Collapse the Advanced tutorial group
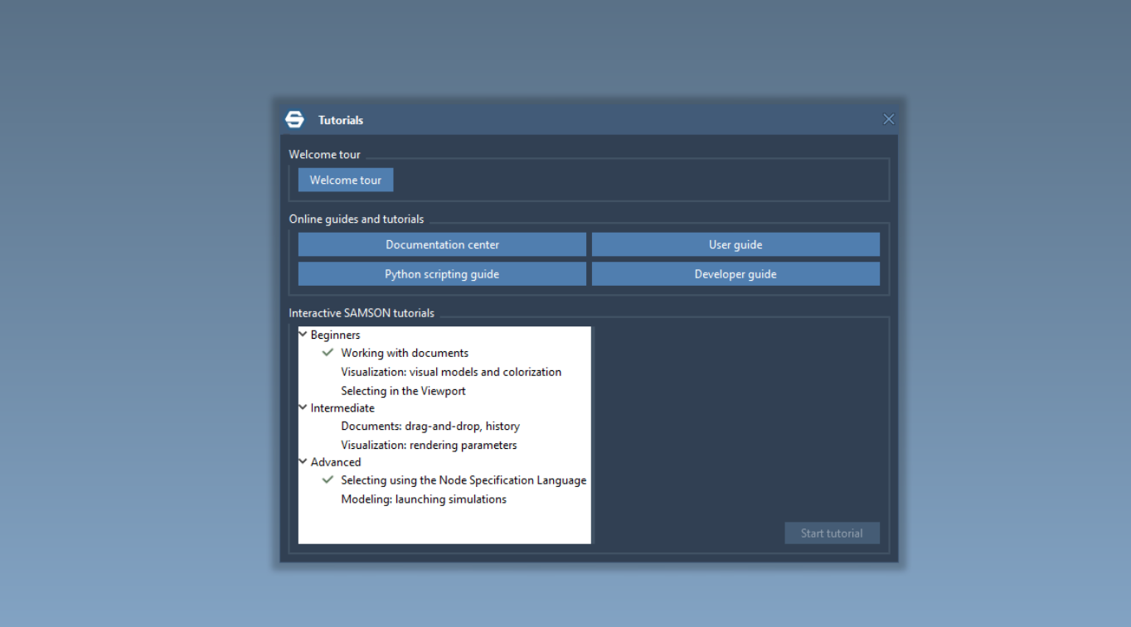Screen dimensions: 1131x627 [303, 461]
